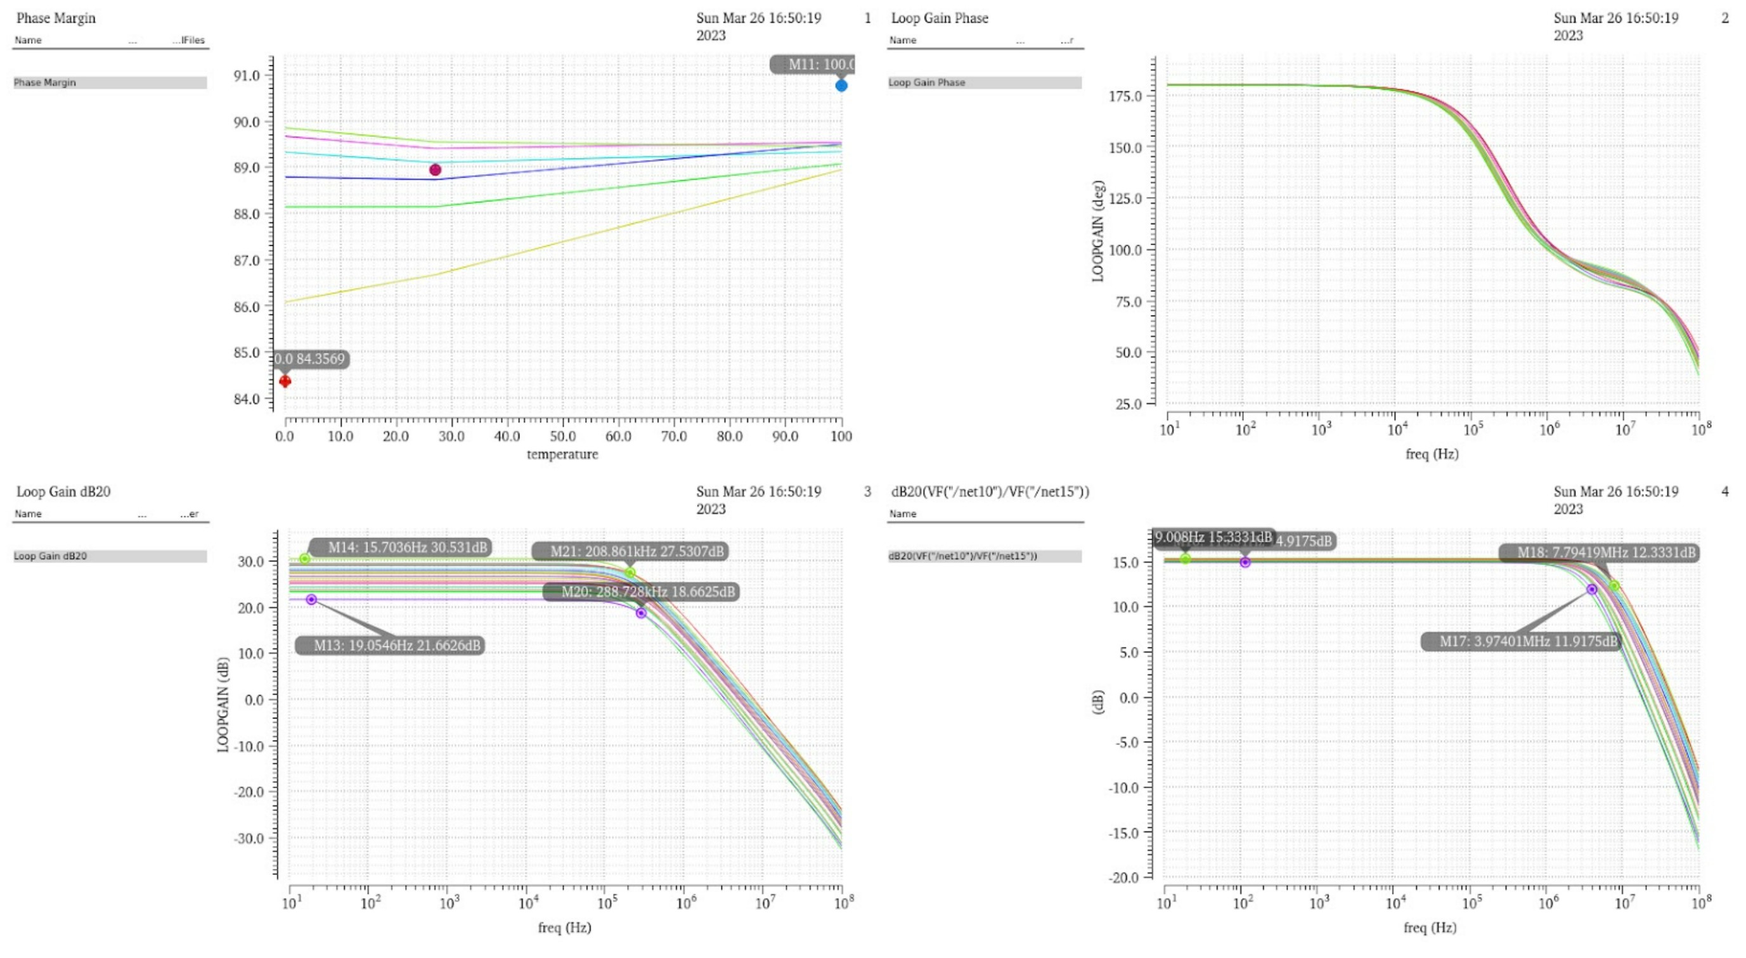Click the M13: 19.0546Hz 21.6626dB label

[x=396, y=645]
